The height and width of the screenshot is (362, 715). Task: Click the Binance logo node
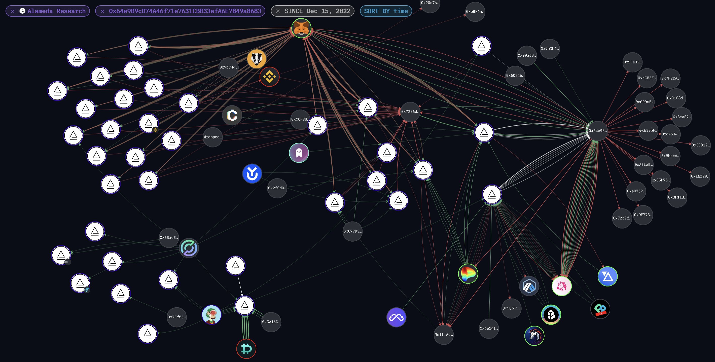coord(269,77)
